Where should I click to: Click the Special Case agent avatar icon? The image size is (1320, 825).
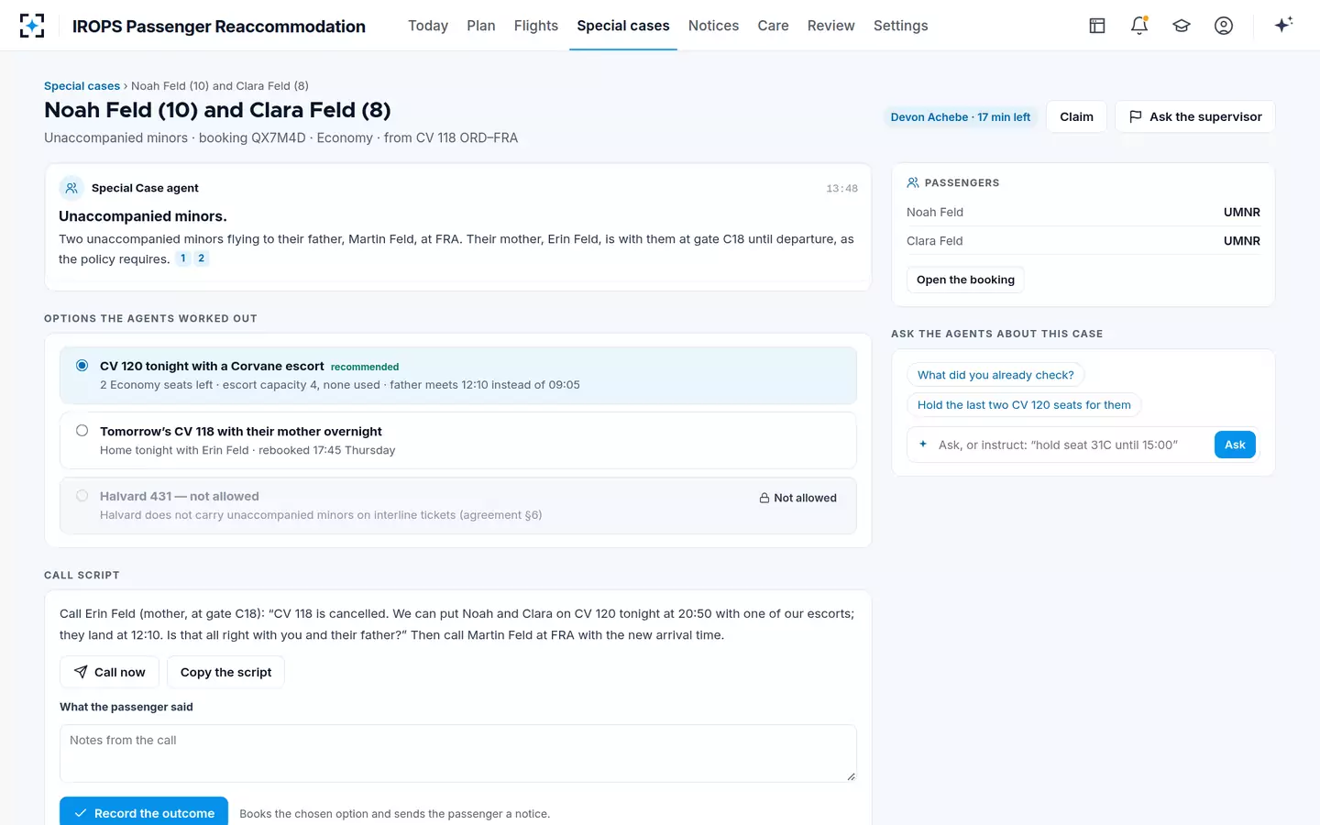[71, 188]
